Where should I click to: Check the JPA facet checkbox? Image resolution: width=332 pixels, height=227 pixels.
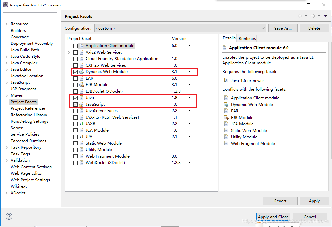coord(75,137)
